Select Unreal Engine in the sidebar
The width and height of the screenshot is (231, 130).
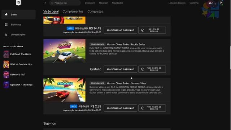(18, 35)
